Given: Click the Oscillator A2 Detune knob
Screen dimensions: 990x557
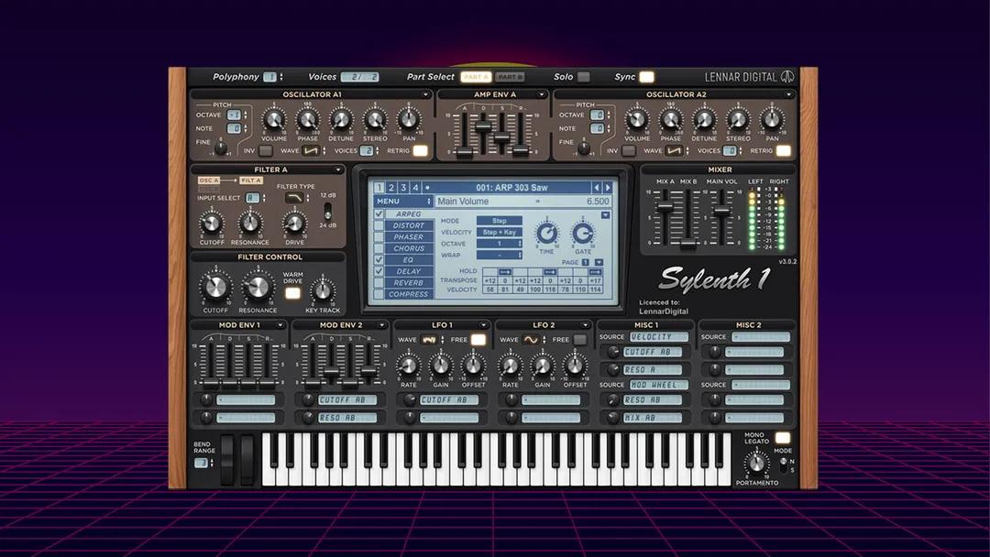Looking at the screenshot, I should (x=704, y=120).
